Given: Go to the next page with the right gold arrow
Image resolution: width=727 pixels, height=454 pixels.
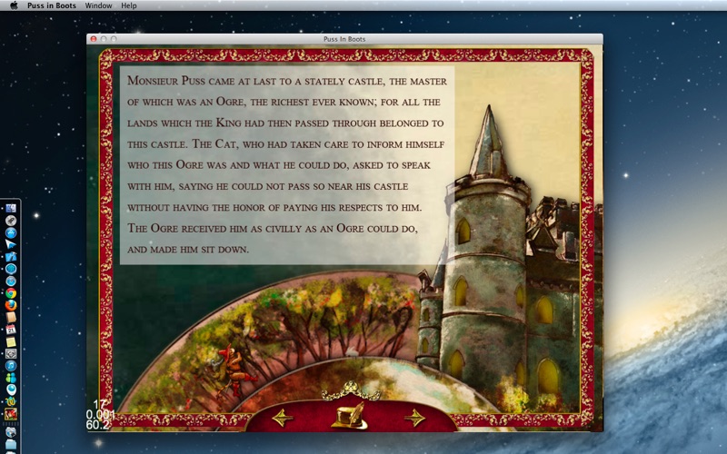Looking at the screenshot, I should 414,418.
